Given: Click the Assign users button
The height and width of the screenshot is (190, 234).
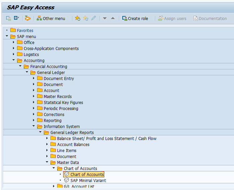Looking at the screenshot, I should pos(172,18).
